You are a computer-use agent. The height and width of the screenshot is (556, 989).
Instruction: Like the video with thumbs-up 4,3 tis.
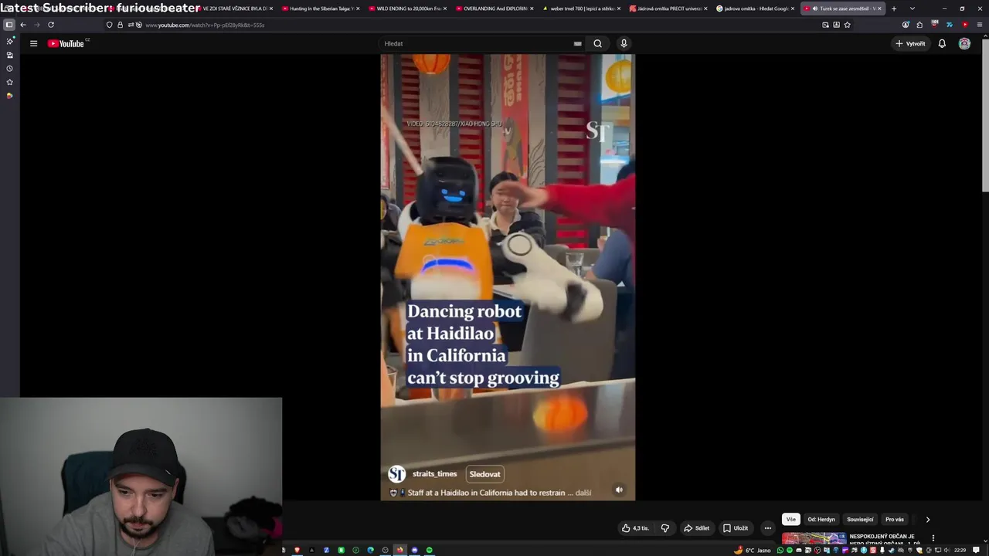[x=635, y=528]
